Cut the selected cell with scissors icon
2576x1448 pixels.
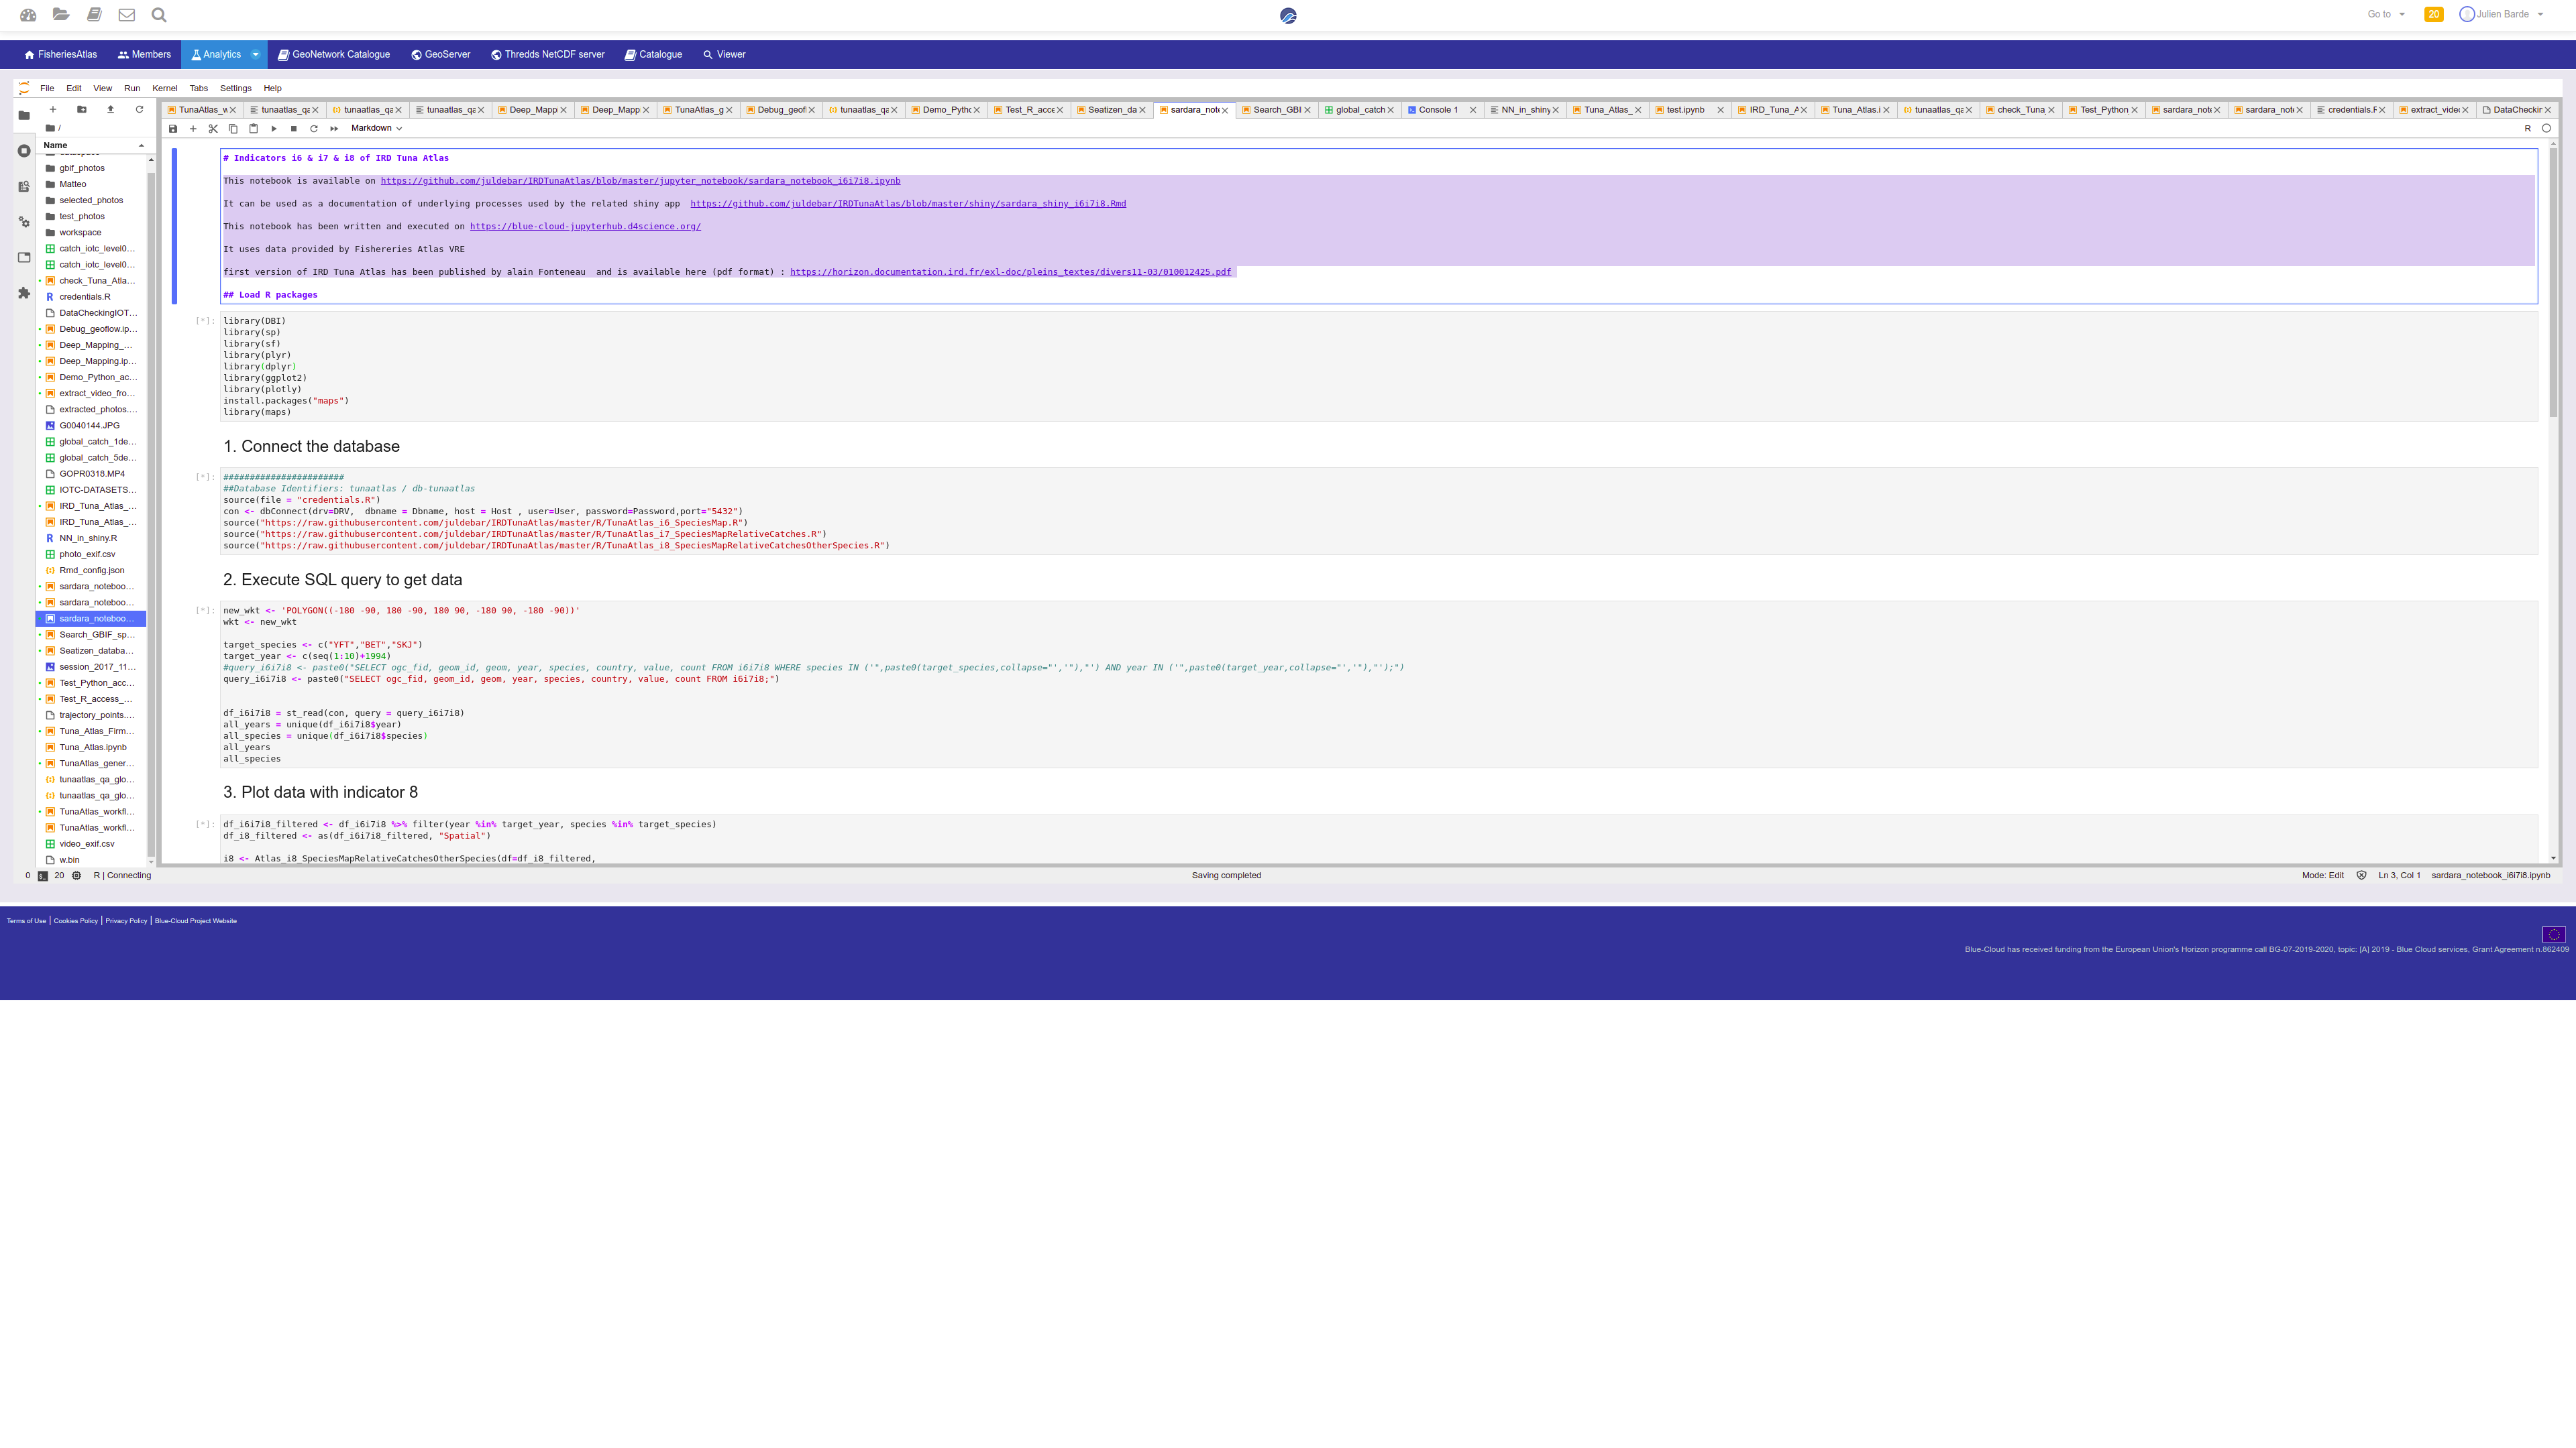[213, 128]
